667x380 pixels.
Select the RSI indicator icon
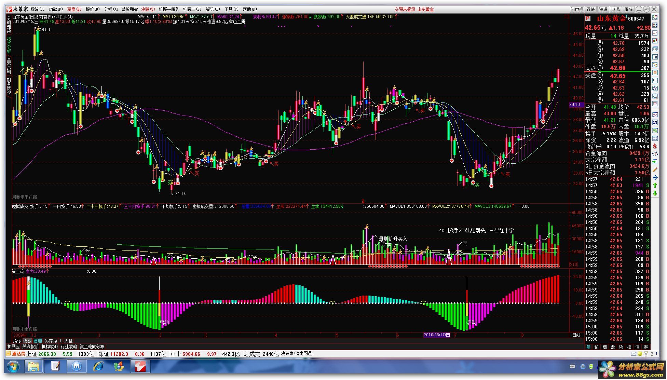tap(655, 122)
